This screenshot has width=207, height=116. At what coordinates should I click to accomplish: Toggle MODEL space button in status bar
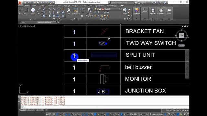pos(49,114)
